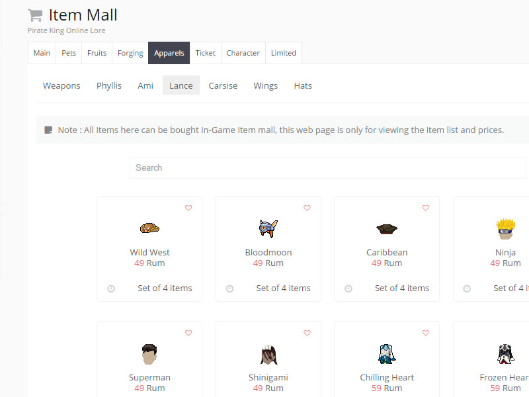Open the Superman hair image
Viewport: 529px width, 397px height.
click(x=149, y=354)
